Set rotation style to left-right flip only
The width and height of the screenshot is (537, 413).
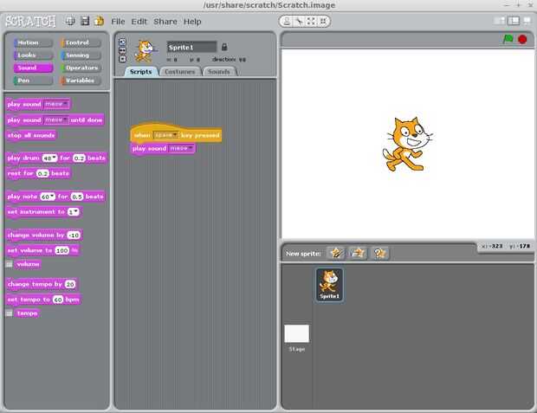[x=122, y=50]
